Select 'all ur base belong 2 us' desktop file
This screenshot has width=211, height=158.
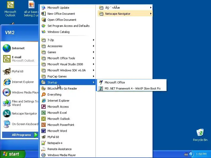point(31,9)
